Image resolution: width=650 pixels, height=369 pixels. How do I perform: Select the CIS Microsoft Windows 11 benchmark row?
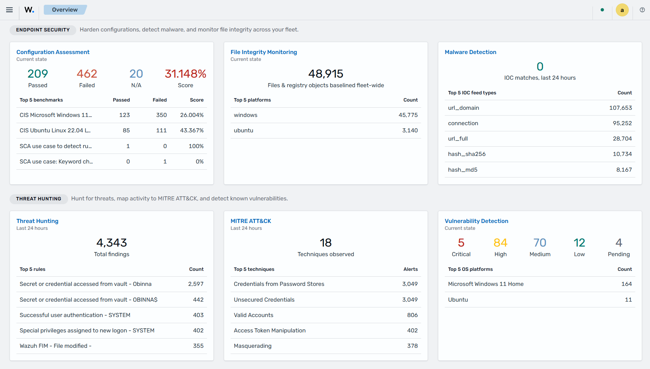pos(112,115)
